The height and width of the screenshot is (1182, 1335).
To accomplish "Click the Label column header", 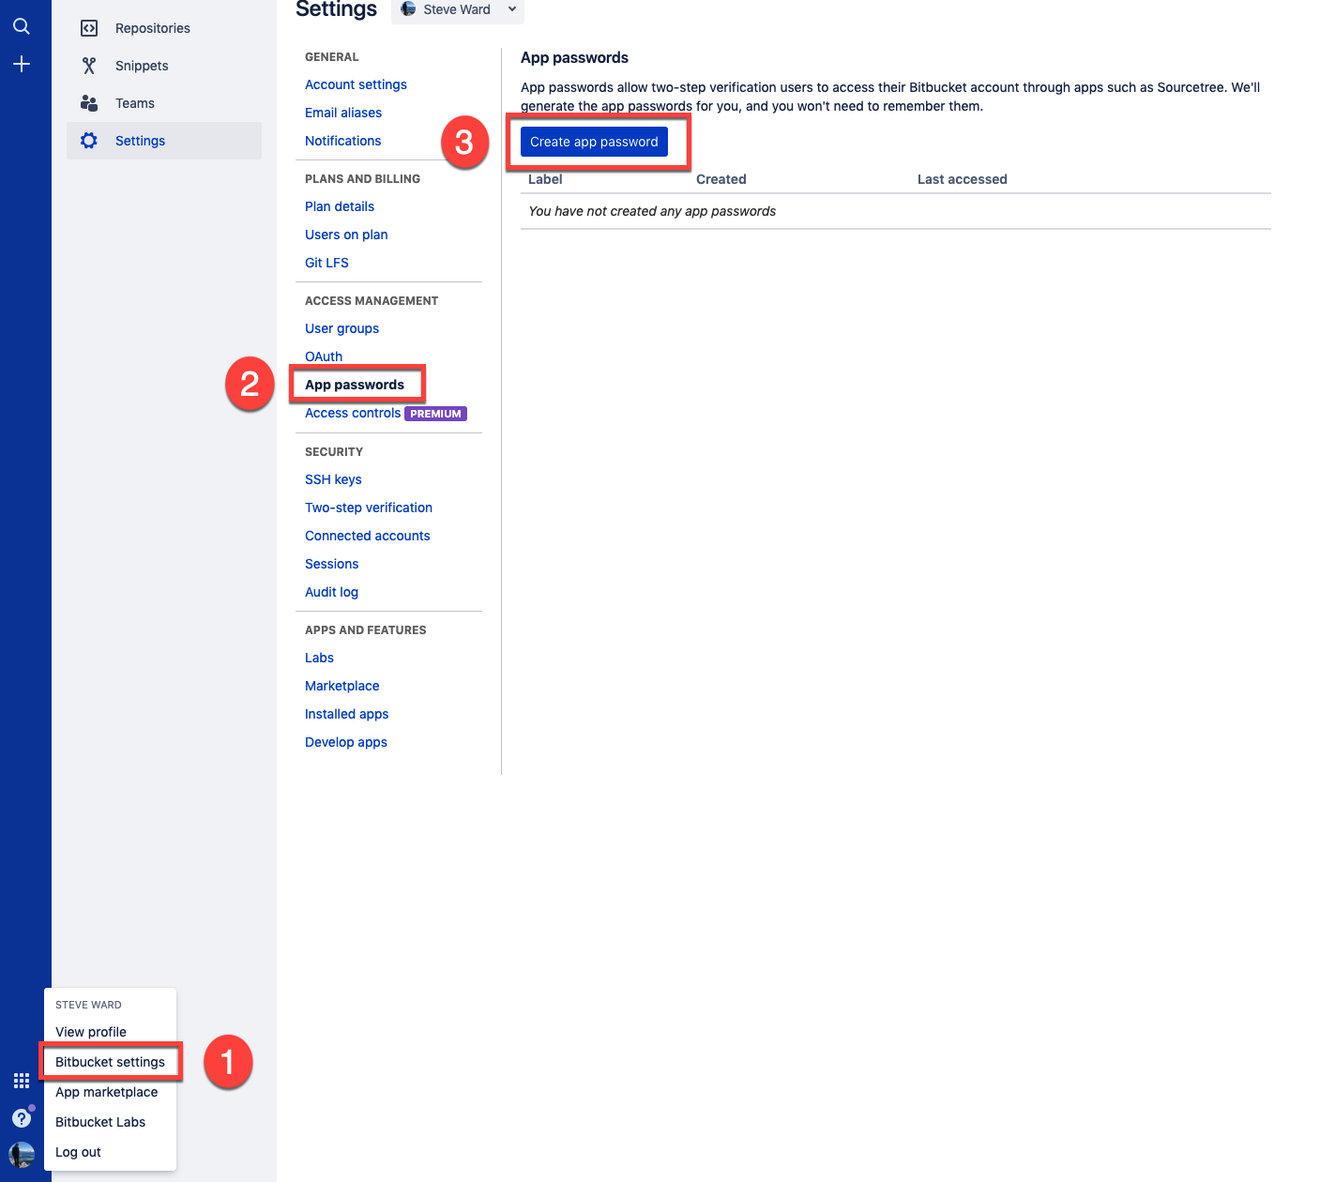I will point(545,179).
